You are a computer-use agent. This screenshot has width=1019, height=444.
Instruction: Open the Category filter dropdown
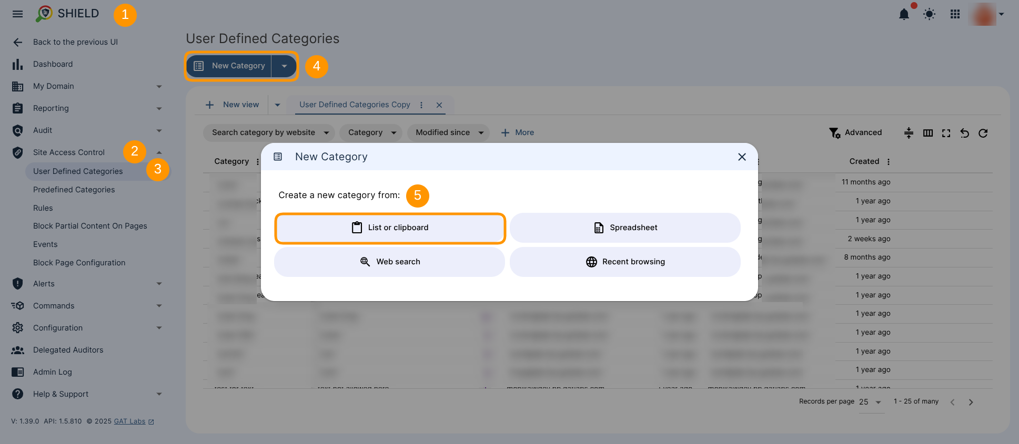(x=371, y=133)
